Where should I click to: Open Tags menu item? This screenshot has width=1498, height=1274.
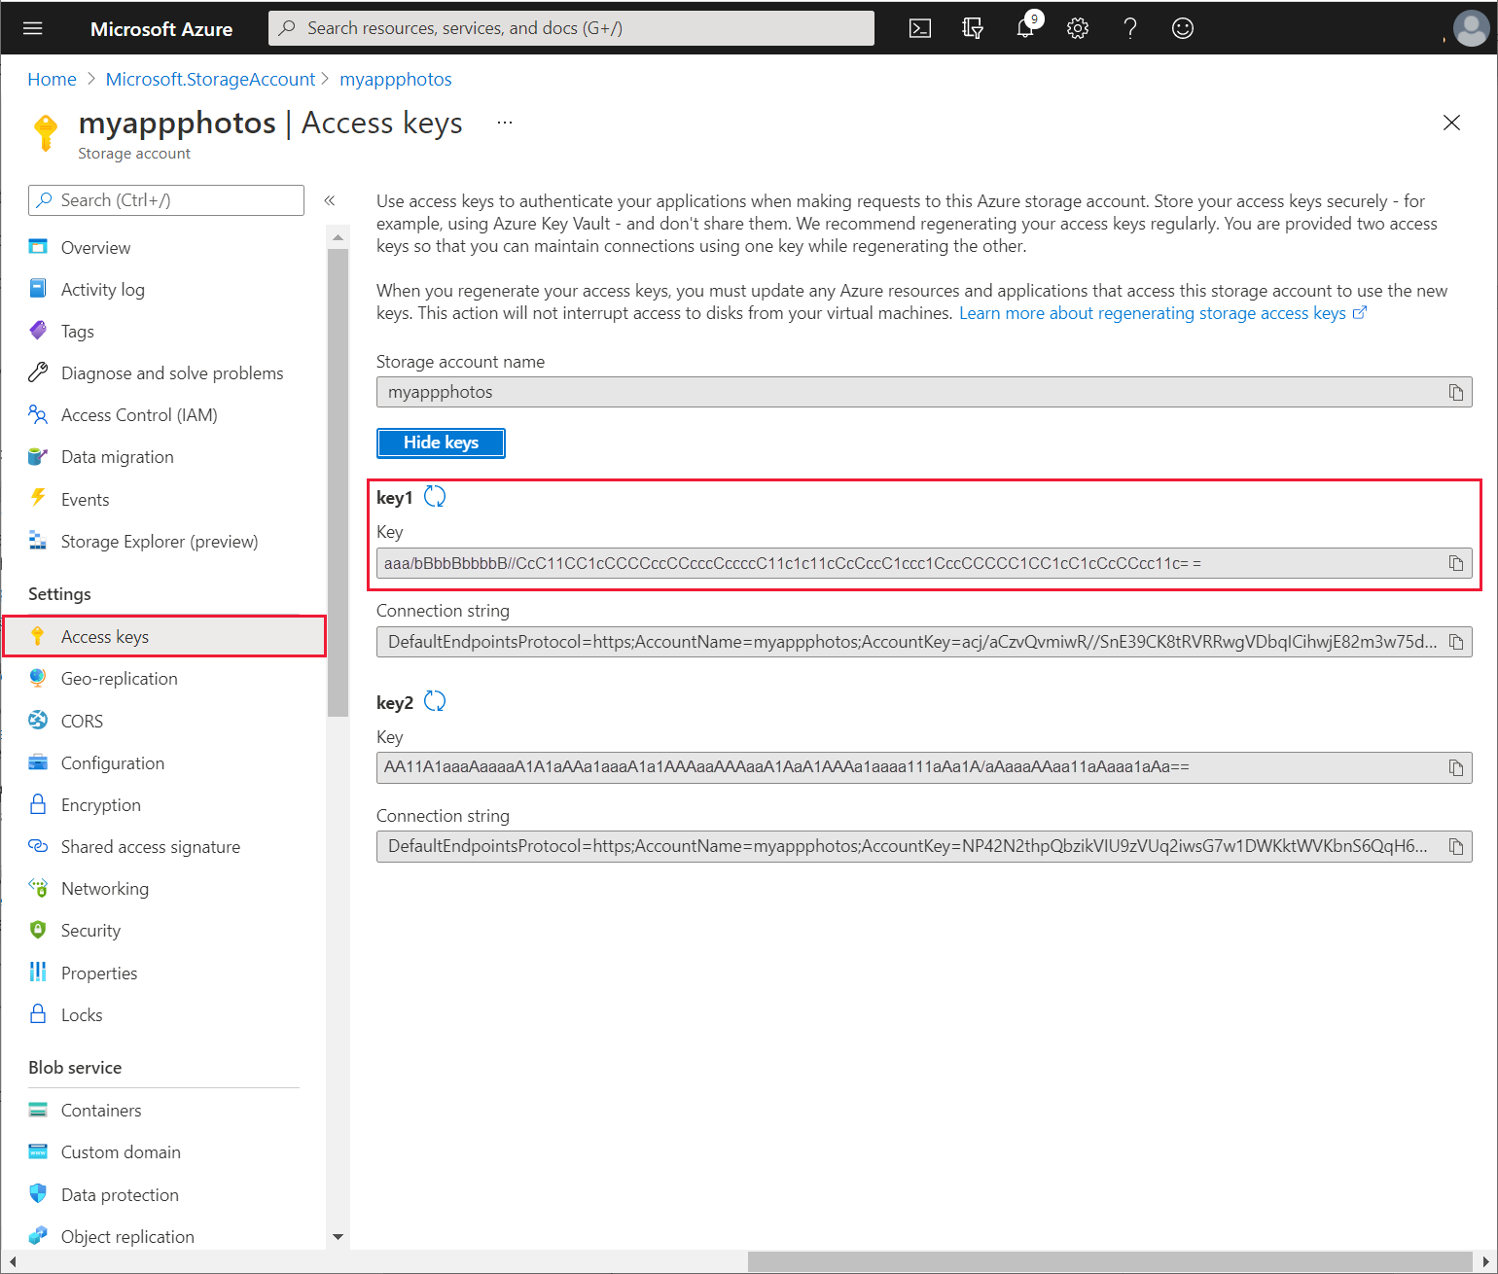[78, 332]
